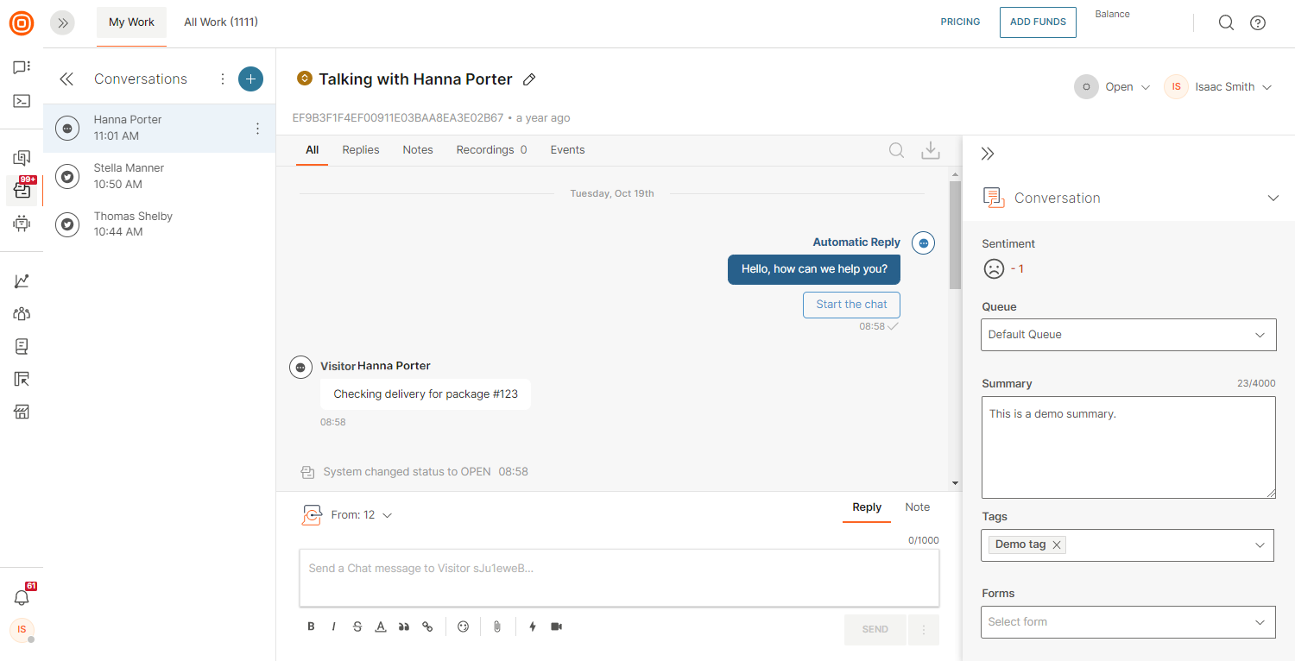The height and width of the screenshot is (661, 1295).
Task: Switch to All Work tab
Action: 221,22
